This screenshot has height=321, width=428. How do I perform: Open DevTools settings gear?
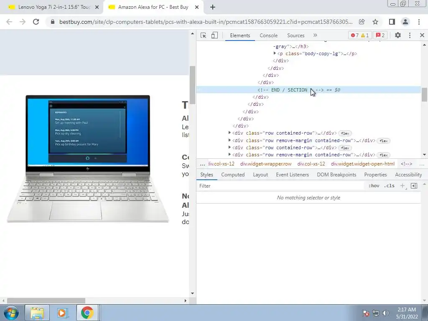pyautogui.click(x=398, y=35)
